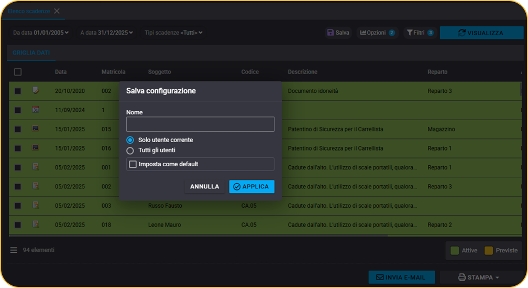This screenshot has height=288, width=528.
Task: Close the Elenco scadenze tab
Action: tap(57, 11)
